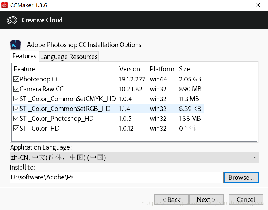The image size is (268, 210).
Task: Click the Photoshop Ps icon
Action: tap(15, 45)
